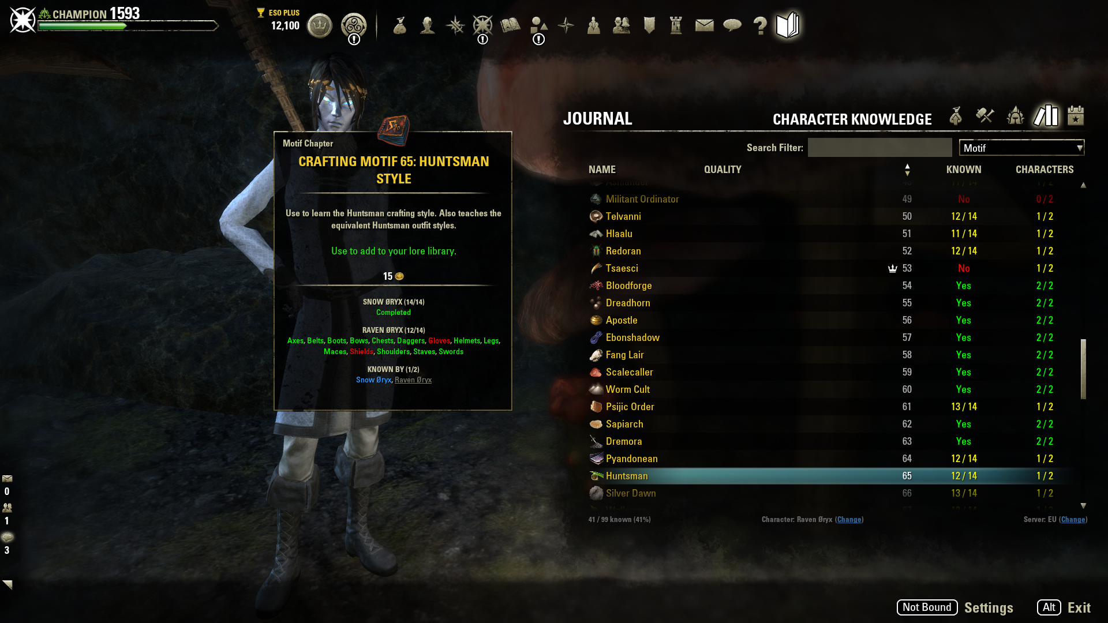This screenshot has width=1108, height=623.
Task: Click the mail icon in top toolbar
Action: [702, 26]
